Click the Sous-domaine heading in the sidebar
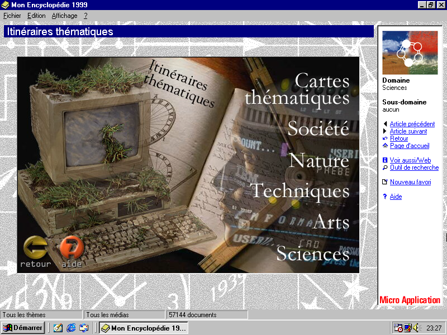447x335 pixels. pos(404,102)
